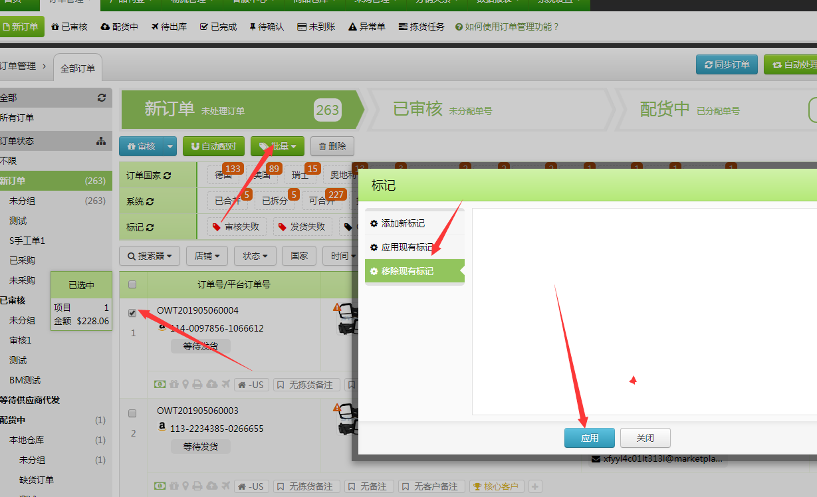
Task: Open the 状态 filter dropdown
Action: coord(255,256)
